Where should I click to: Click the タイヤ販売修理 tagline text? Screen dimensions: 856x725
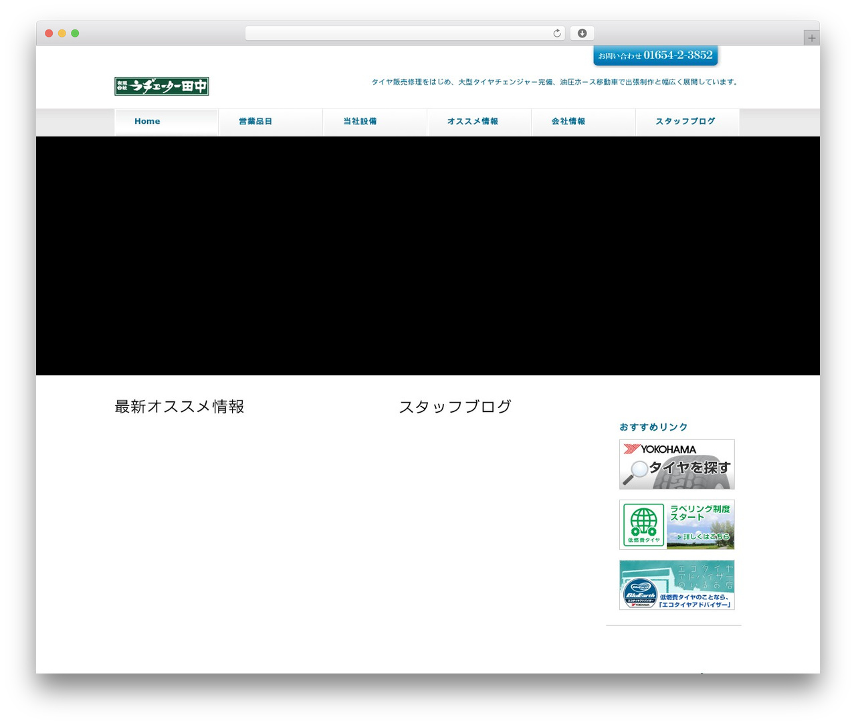tap(555, 82)
